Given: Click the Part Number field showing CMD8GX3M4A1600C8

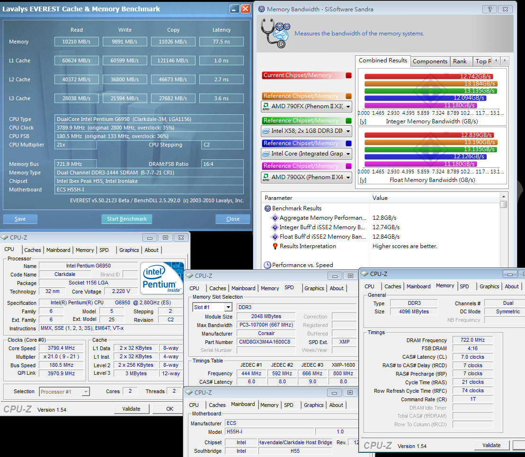Looking at the screenshot, I should pos(266,342).
